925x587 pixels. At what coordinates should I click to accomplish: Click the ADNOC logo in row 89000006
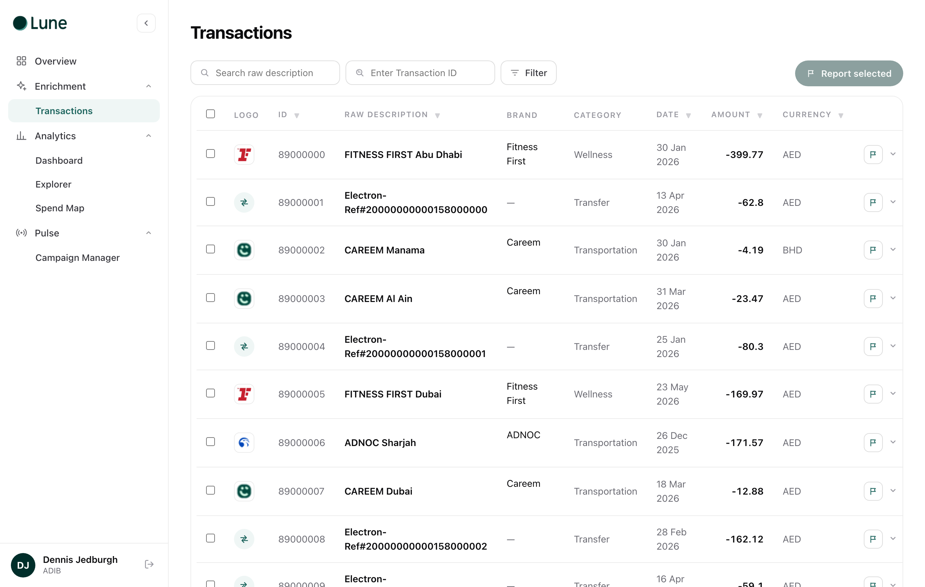coord(244,442)
